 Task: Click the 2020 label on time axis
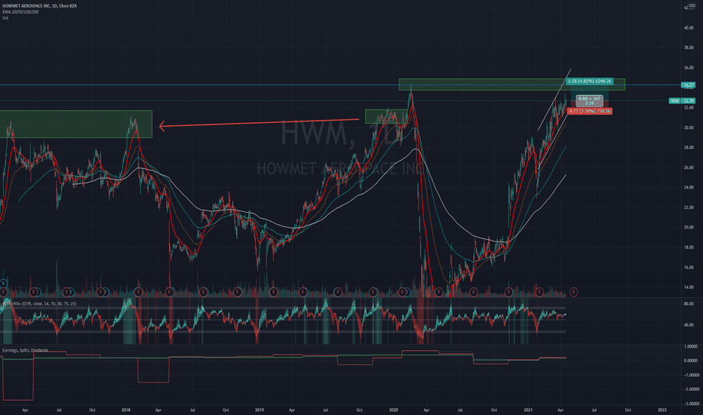(x=393, y=410)
